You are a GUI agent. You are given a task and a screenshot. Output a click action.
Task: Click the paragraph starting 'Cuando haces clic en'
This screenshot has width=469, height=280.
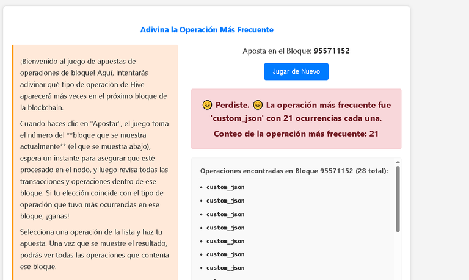[94, 170]
